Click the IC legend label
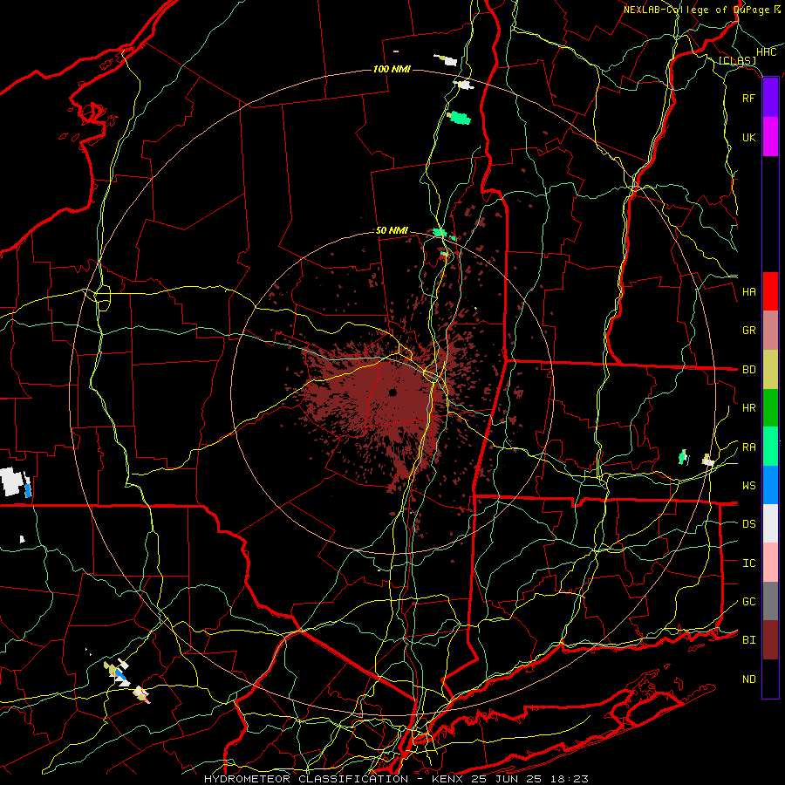 (x=748, y=563)
